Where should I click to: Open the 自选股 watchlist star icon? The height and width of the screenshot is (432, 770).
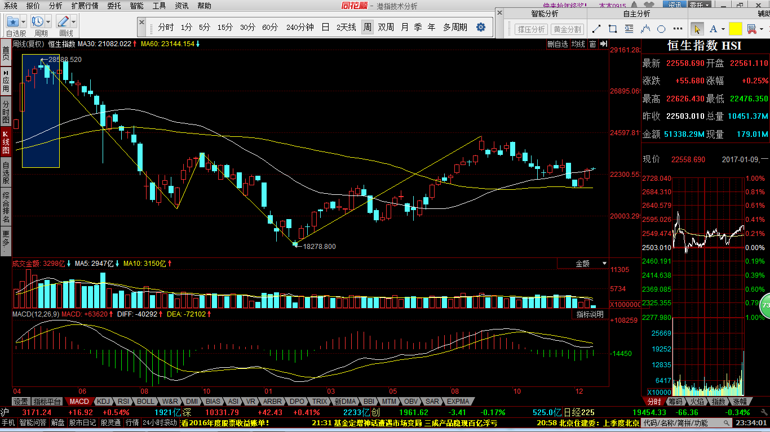click(12, 21)
